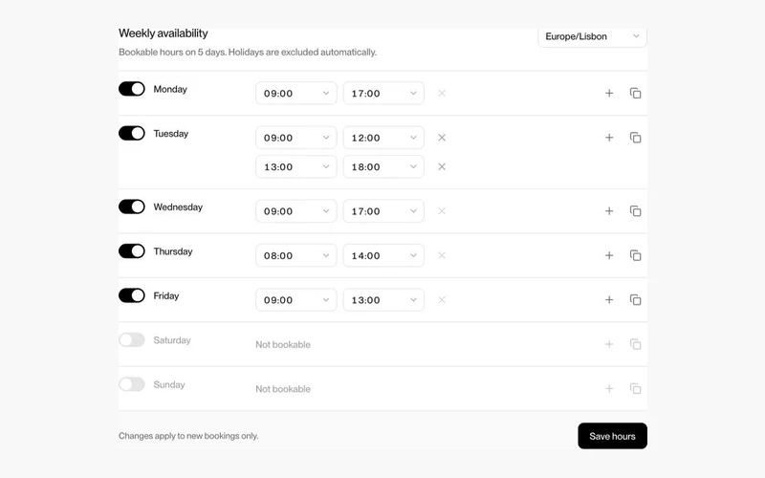This screenshot has width=765, height=478.
Task: Click the Friday day label
Action: point(166,296)
